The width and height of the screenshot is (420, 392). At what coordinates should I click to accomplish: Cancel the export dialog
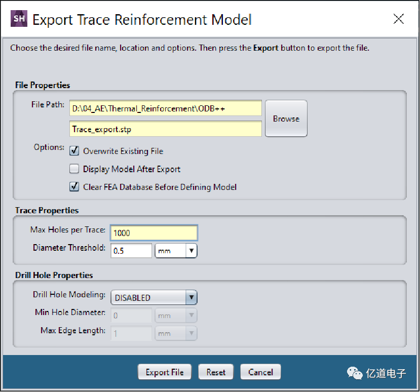(260, 372)
